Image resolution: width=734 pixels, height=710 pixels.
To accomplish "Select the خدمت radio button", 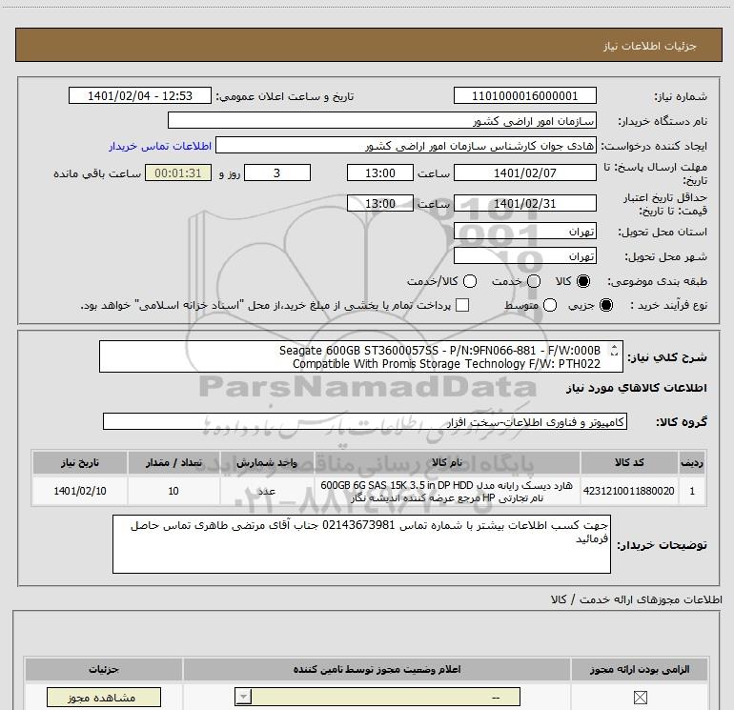I will pyautogui.click(x=534, y=281).
